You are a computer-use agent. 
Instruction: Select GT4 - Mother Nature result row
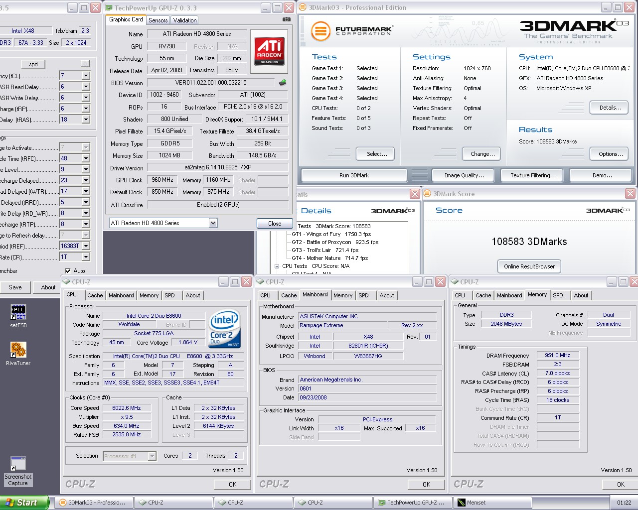point(330,258)
